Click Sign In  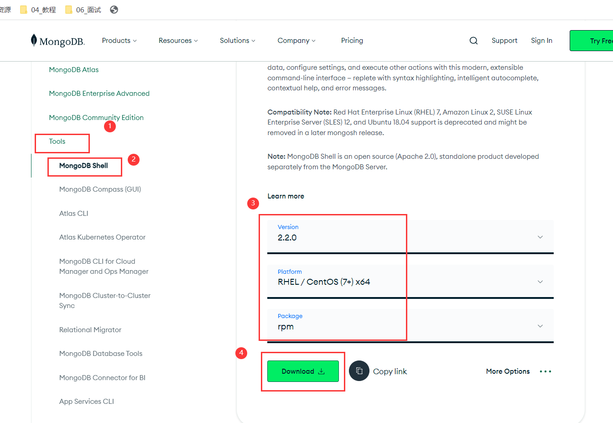pos(541,41)
